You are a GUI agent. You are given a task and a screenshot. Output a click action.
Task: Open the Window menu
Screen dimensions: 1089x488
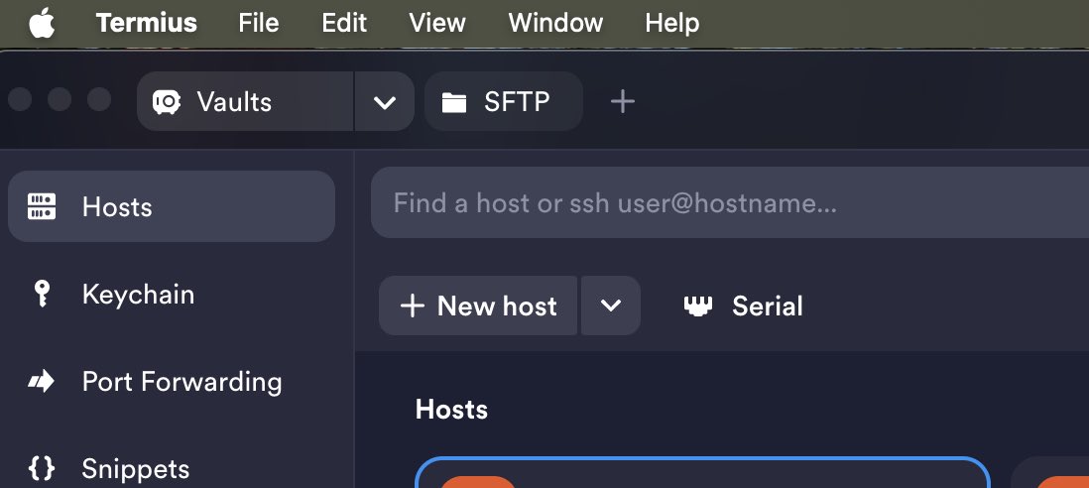(x=555, y=23)
